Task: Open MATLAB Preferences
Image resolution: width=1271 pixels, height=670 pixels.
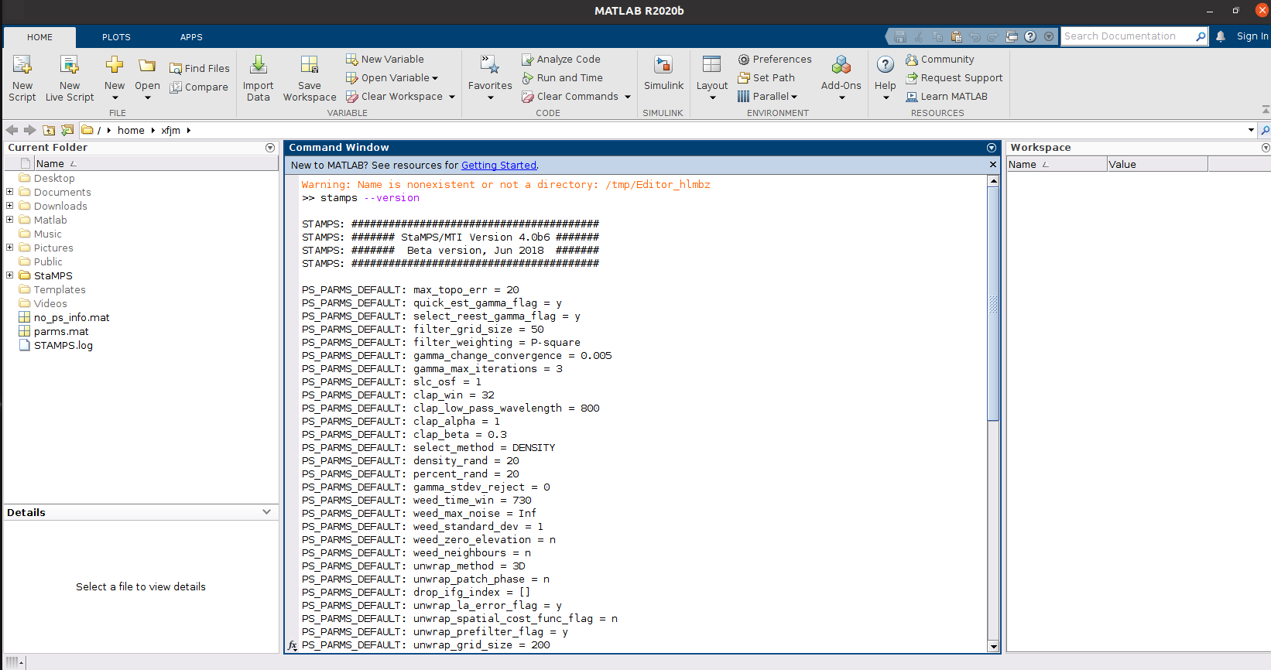Action: (775, 59)
